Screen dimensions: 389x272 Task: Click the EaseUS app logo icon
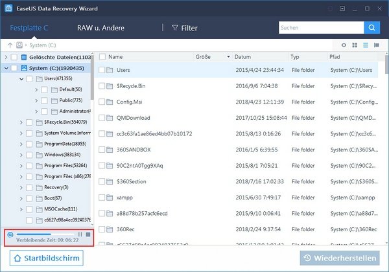click(8, 8)
